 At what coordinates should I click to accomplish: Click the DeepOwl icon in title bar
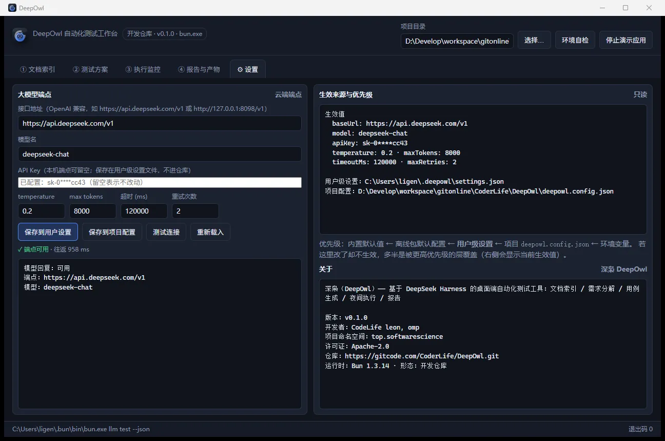[x=12, y=8]
